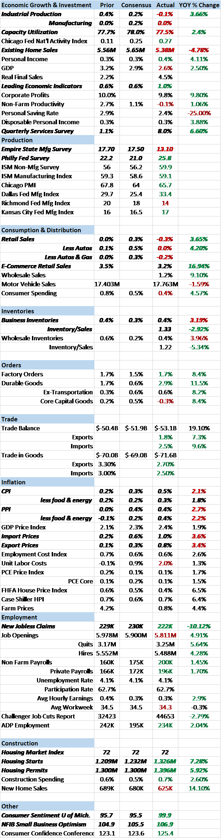
Task: Click the 16.94% YOY change cell
Action: click(x=199, y=266)
